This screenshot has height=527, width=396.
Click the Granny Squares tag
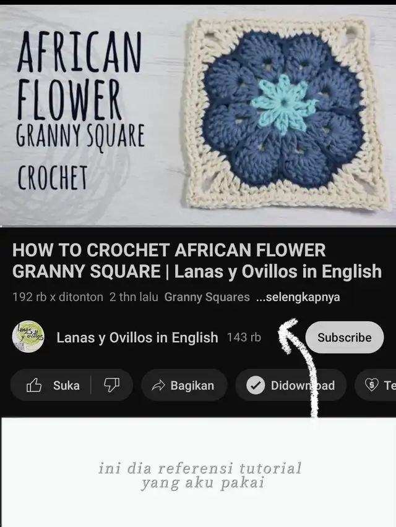(207, 297)
